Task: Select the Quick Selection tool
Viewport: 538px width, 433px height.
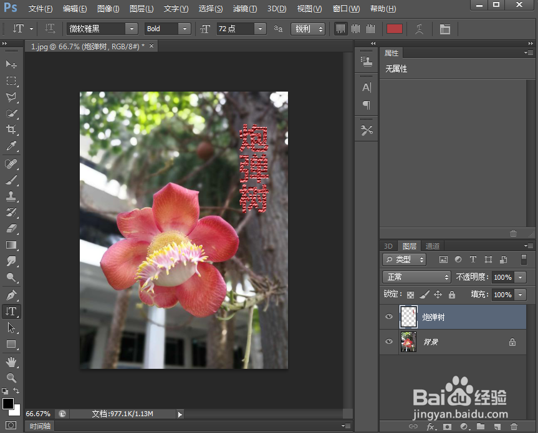Action: click(x=11, y=113)
